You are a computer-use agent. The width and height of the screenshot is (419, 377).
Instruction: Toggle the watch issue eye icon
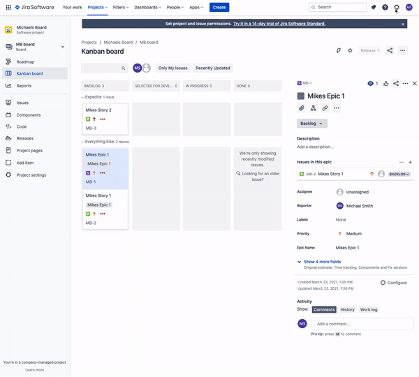click(x=371, y=83)
